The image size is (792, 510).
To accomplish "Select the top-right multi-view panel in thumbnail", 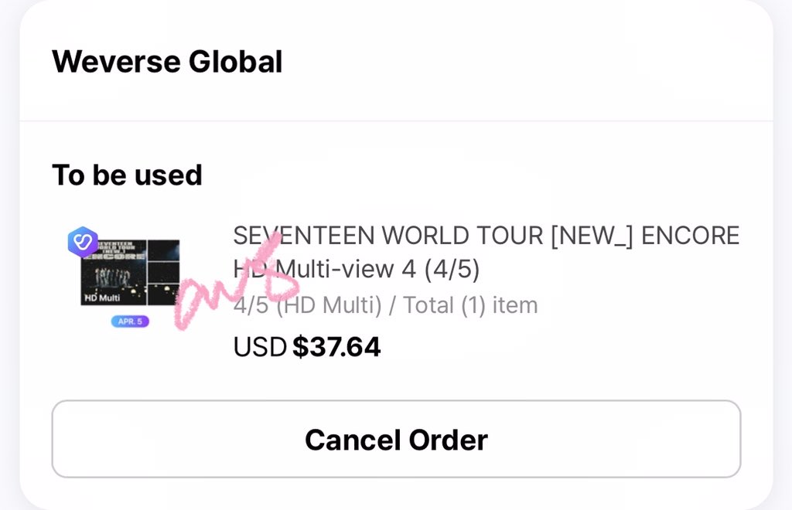I will pos(164,250).
